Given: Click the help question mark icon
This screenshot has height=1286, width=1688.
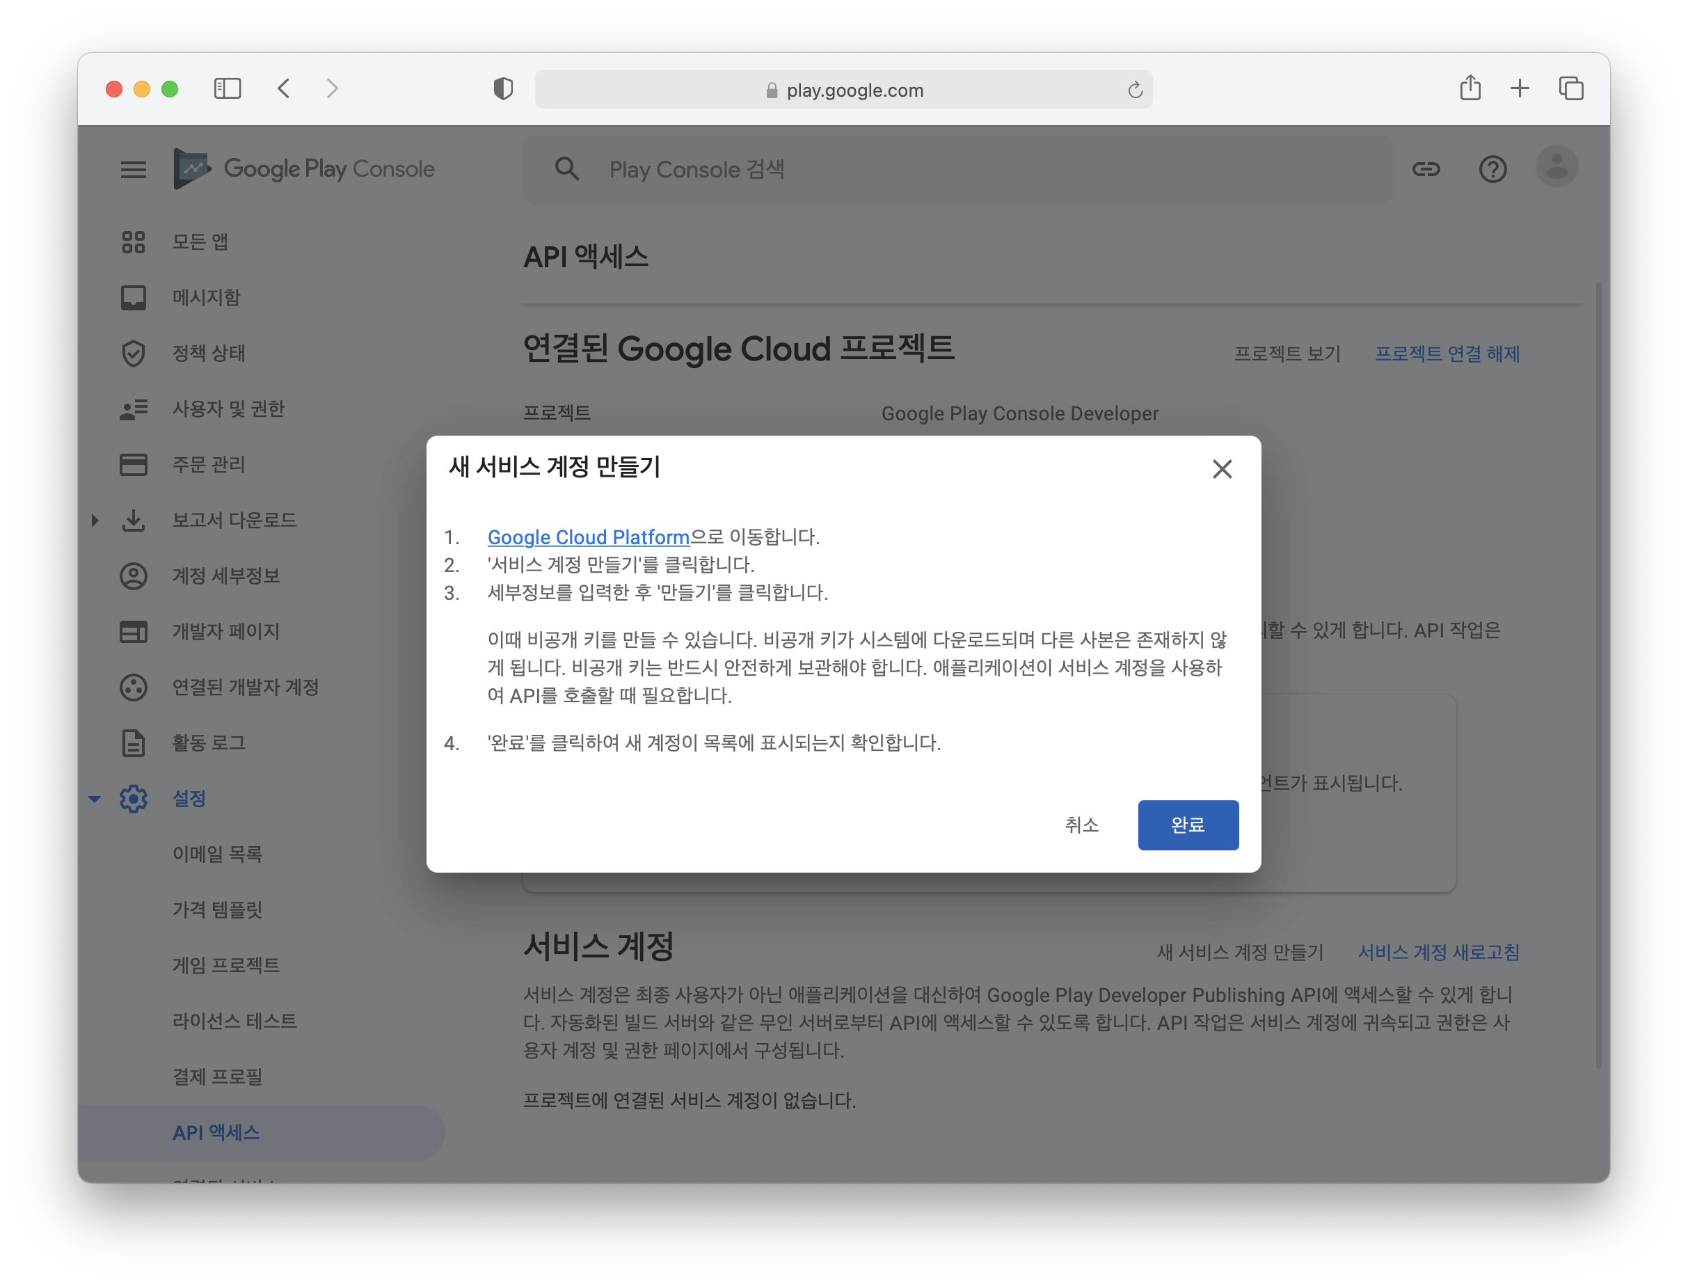Looking at the screenshot, I should pyautogui.click(x=1492, y=169).
